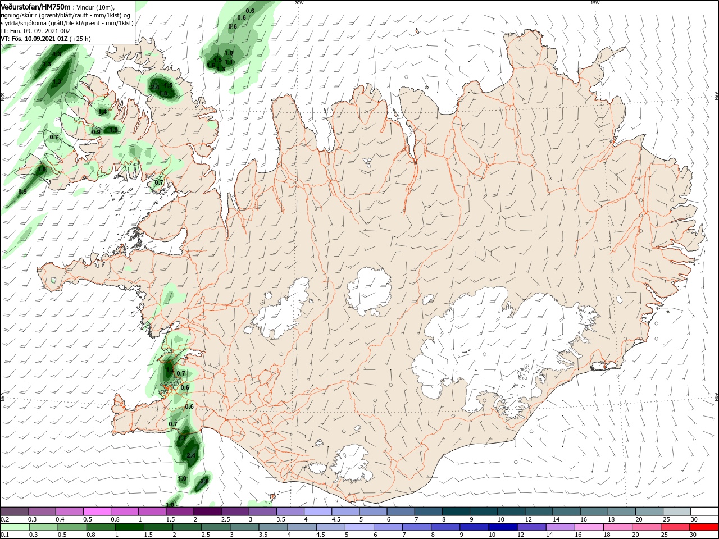Screen dimensions: 719x539
Task: Click the Veðurstofan/HM750m title text
Action: [x=35, y=6]
